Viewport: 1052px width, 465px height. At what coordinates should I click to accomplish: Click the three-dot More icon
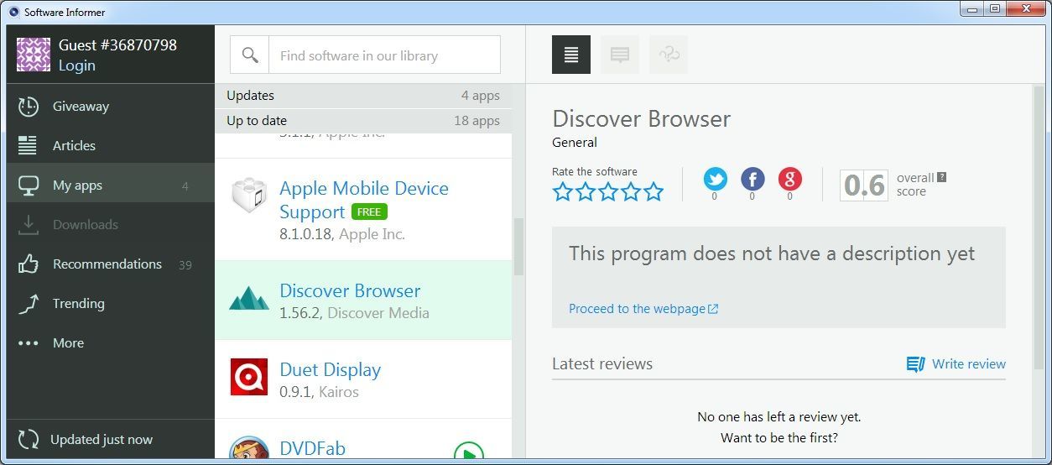pyautogui.click(x=29, y=343)
